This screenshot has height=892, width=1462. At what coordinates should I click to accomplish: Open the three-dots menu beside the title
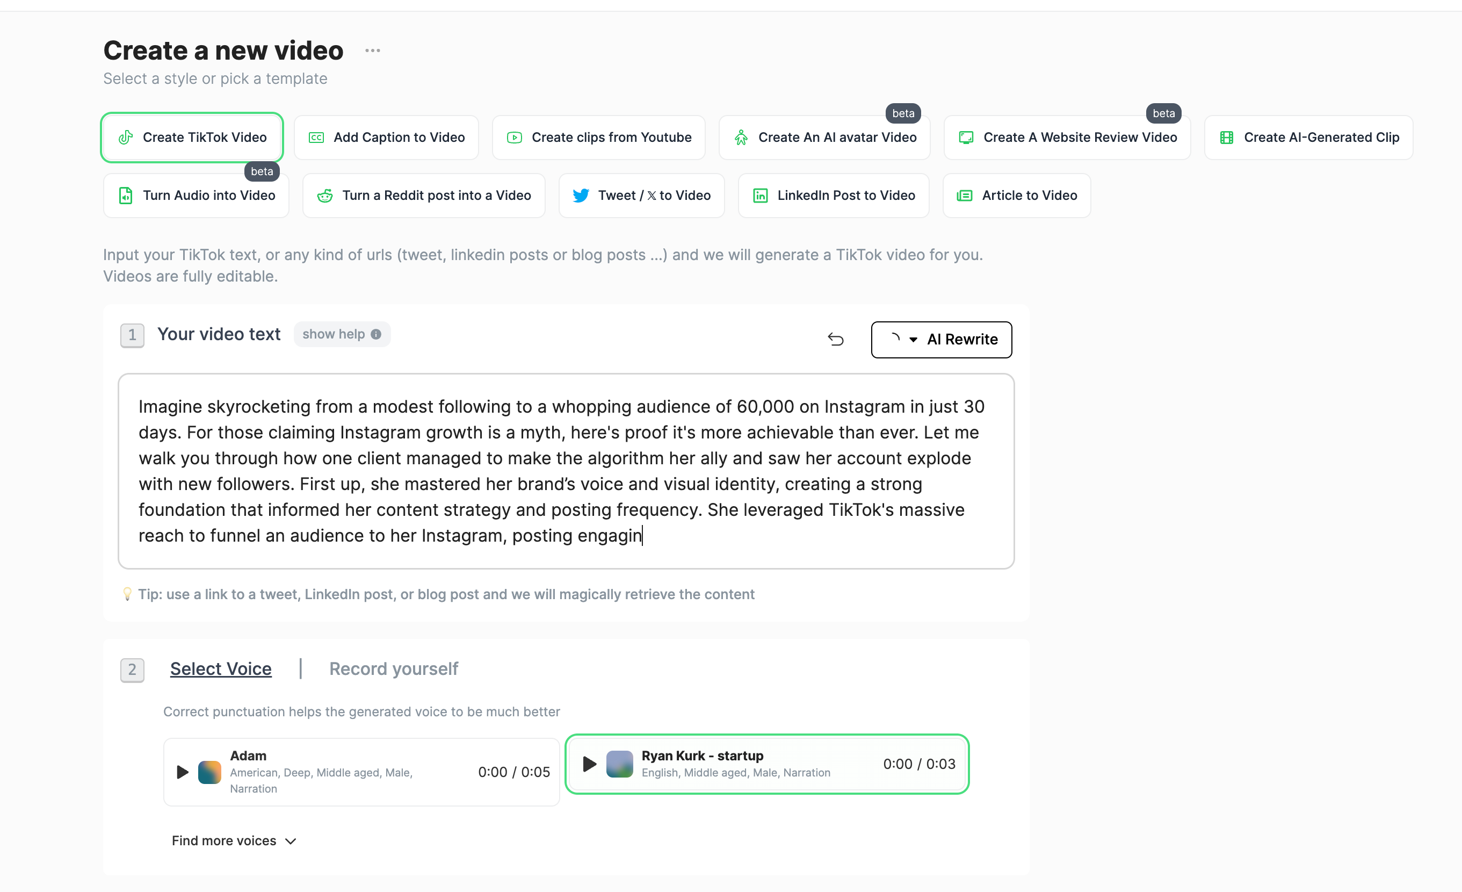click(x=373, y=51)
